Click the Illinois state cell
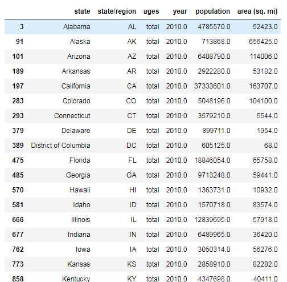The image size is (287, 282). click(80, 220)
